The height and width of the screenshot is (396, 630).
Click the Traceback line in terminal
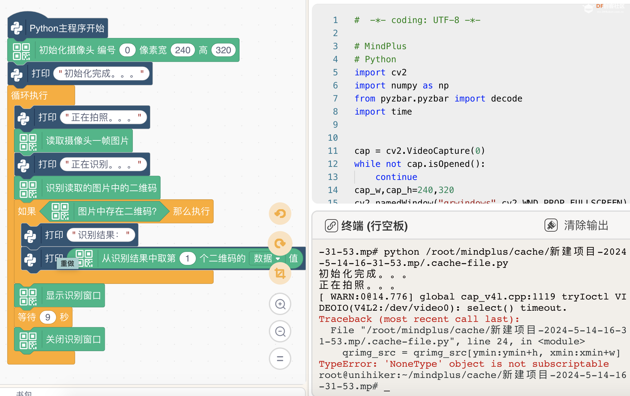tap(419, 319)
